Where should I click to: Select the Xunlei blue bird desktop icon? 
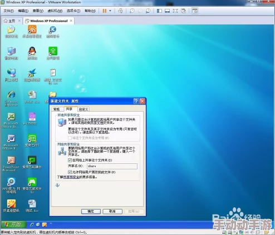click(32, 76)
